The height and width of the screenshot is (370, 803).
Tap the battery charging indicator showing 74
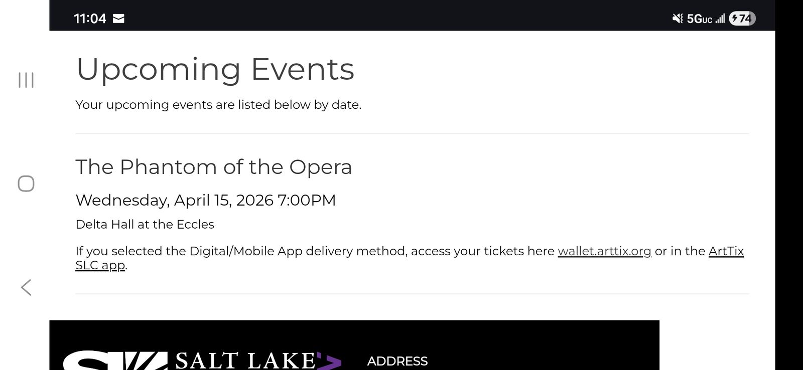(742, 19)
